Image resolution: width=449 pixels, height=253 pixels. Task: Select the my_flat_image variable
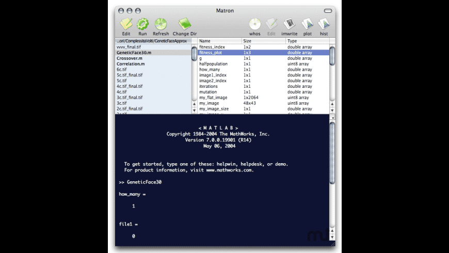coord(263,98)
